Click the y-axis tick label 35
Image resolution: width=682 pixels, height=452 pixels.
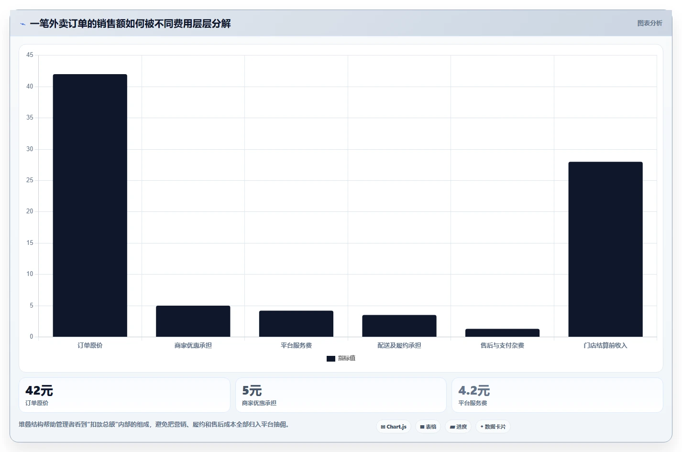[30, 118]
